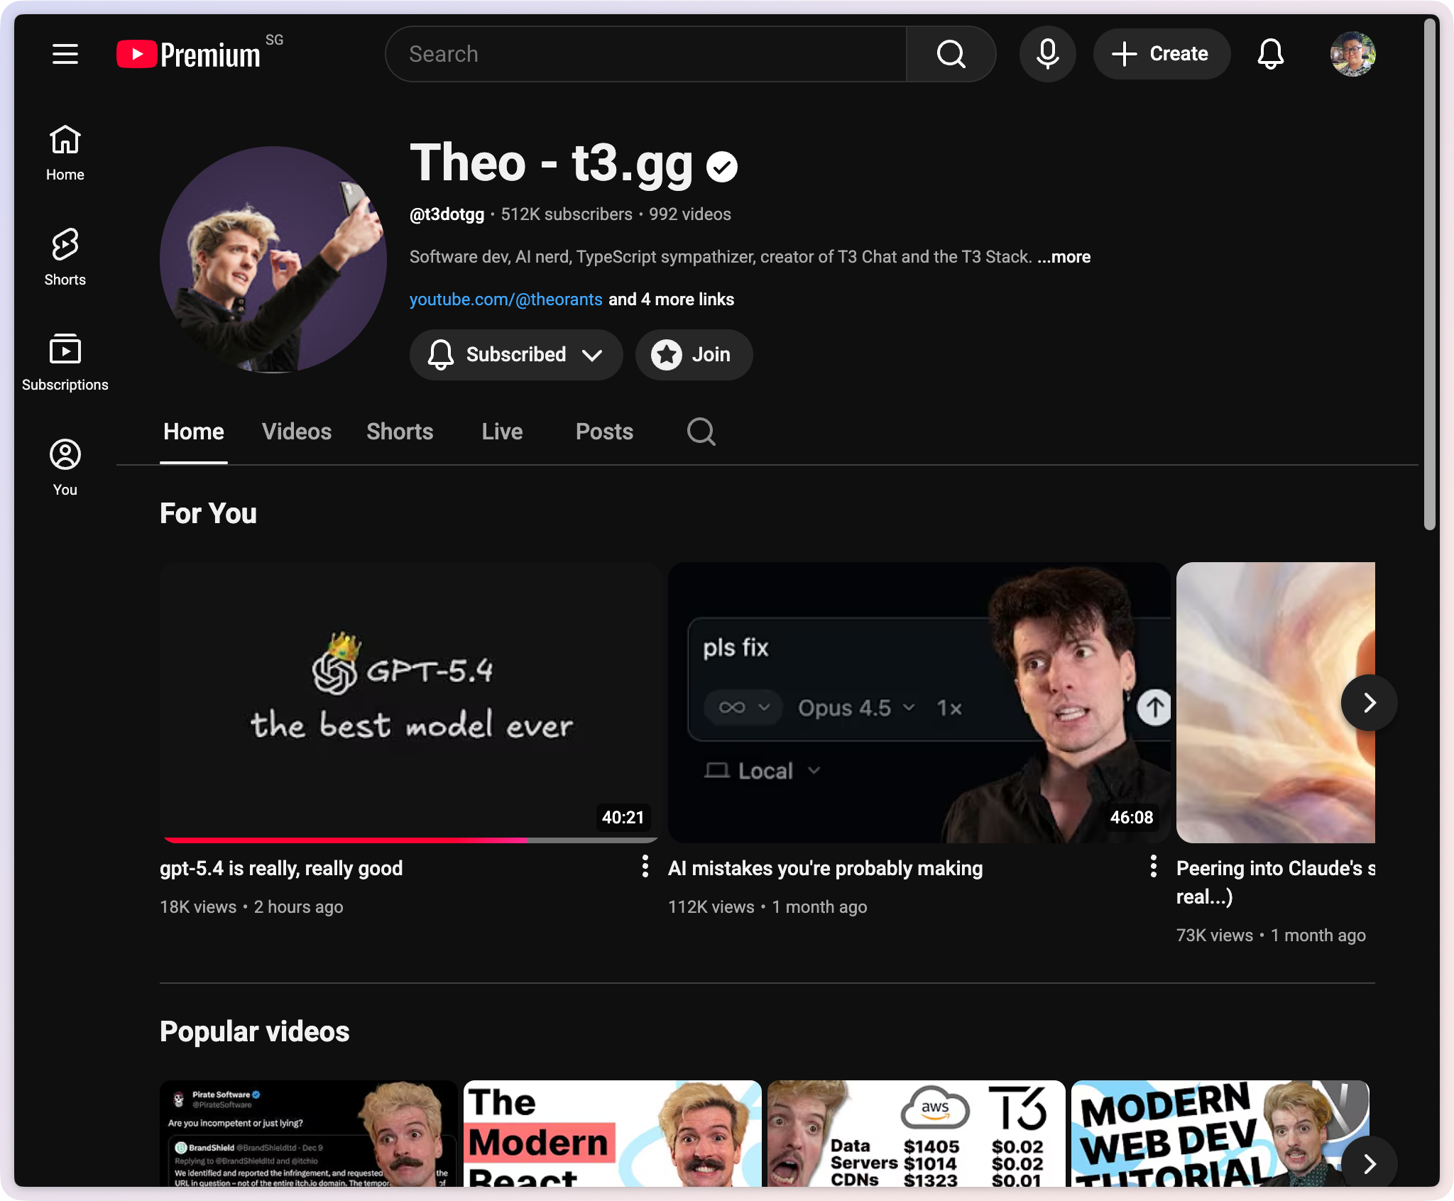
Task: Switch to the Videos tab
Action: click(296, 432)
